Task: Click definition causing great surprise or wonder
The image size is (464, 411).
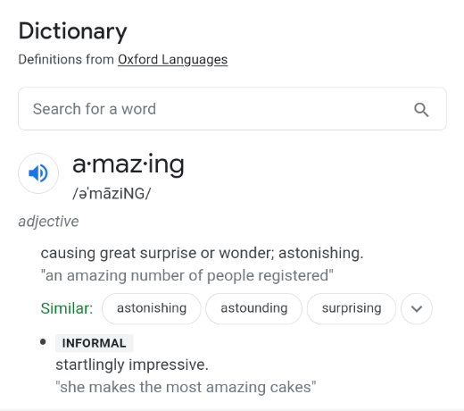Action: pos(202,253)
